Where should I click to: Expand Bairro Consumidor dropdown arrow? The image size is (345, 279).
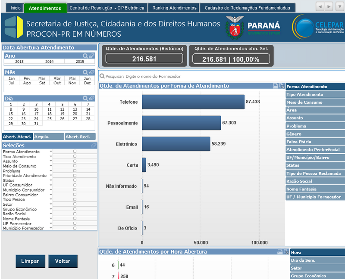pos(51,195)
